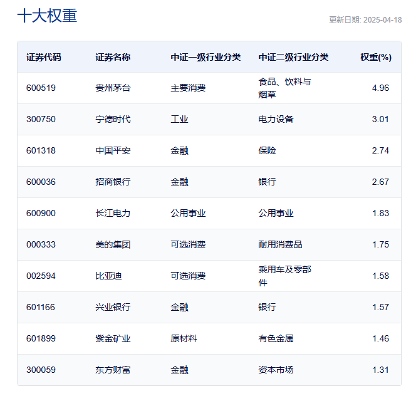The width and height of the screenshot is (416, 396).
Task: Click the 食品、饮料与烟草 cell
Action: (284, 88)
